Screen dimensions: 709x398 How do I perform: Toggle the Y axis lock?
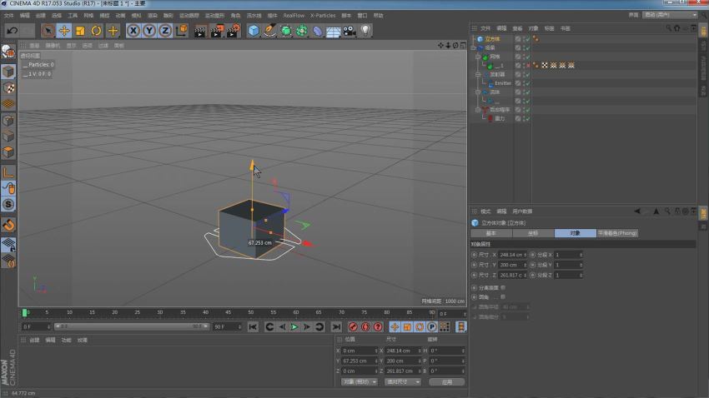click(x=149, y=31)
